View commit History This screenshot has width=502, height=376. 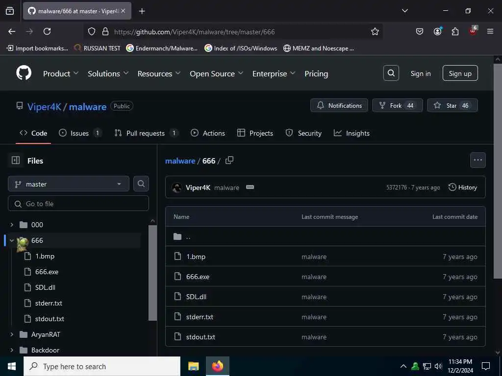[x=463, y=188]
